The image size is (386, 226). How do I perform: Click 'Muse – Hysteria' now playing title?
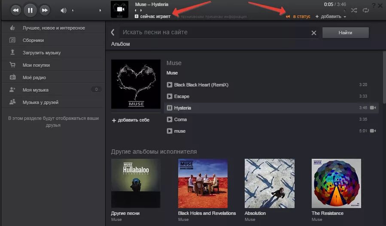click(x=152, y=4)
